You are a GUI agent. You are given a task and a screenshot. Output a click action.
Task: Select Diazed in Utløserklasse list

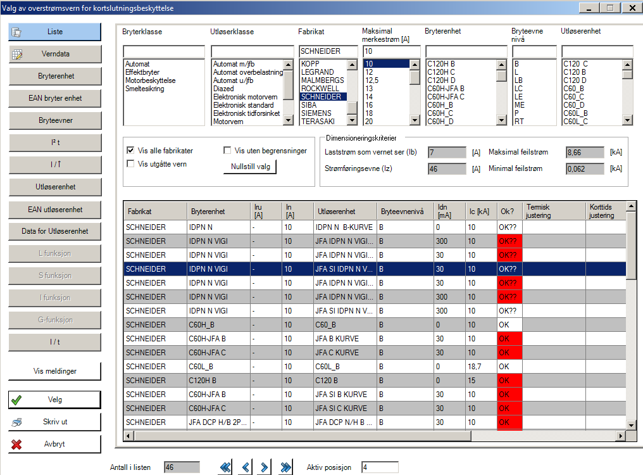click(223, 89)
